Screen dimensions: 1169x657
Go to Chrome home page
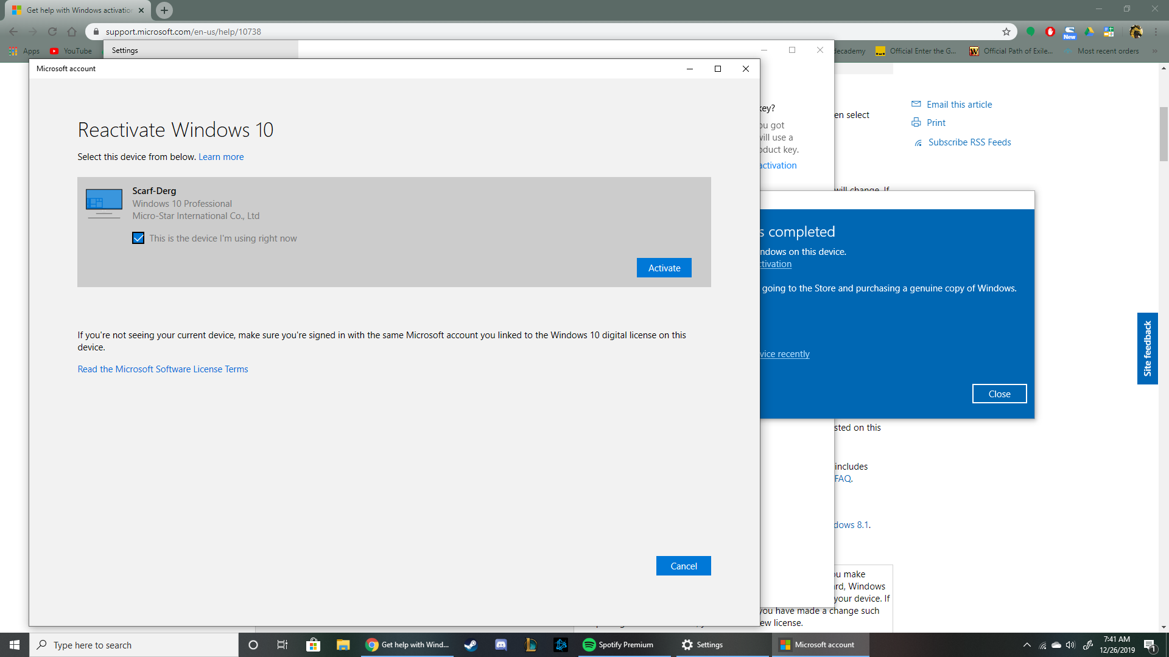click(x=72, y=32)
